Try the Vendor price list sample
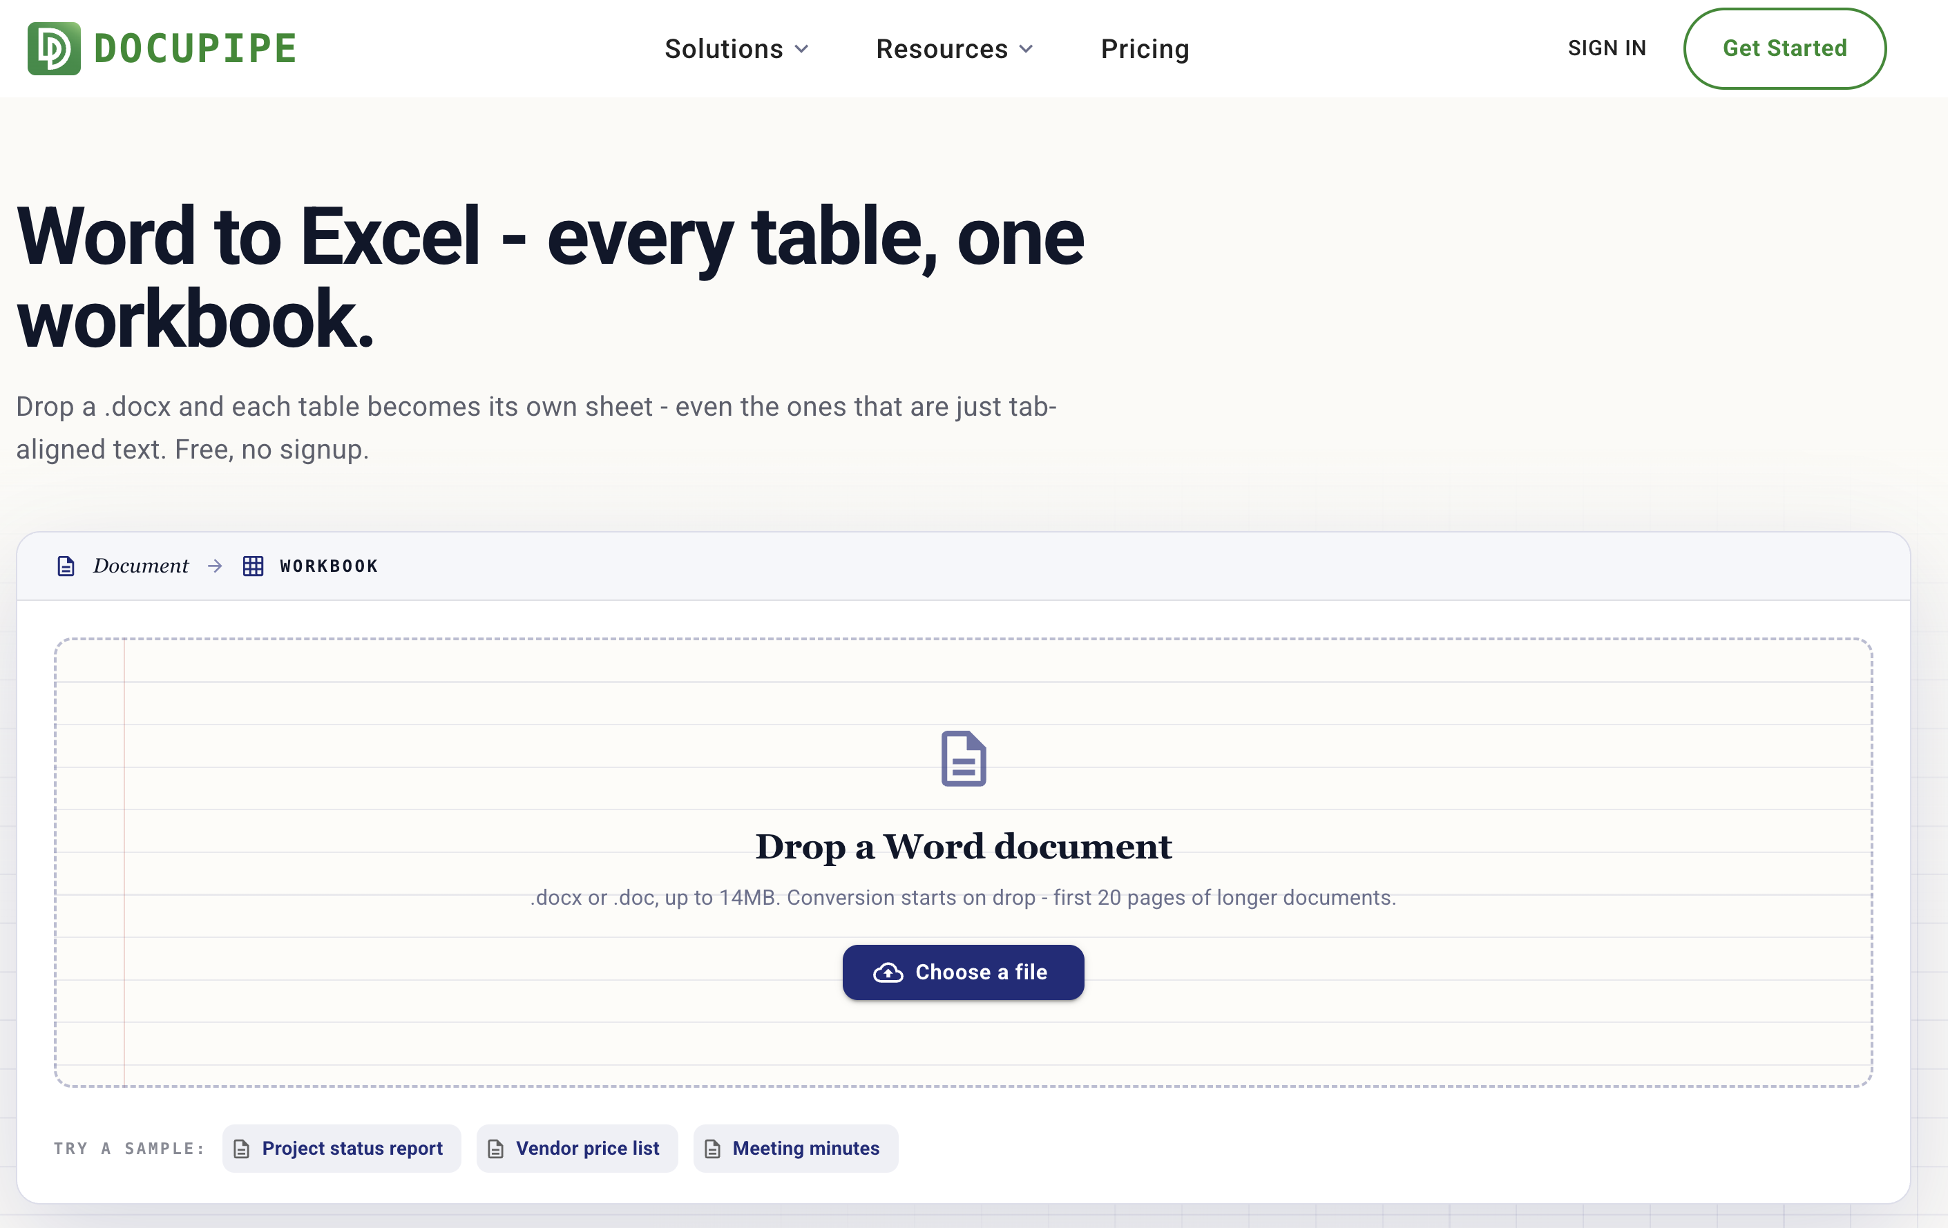 click(x=577, y=1149)
